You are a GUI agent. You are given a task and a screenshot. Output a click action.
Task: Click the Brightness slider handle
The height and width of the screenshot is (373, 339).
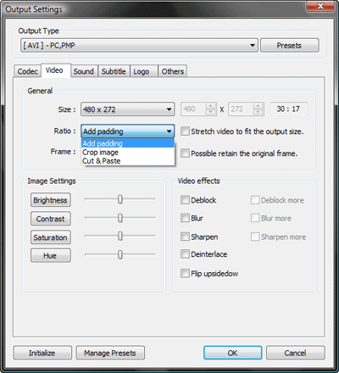click(120, 199)
